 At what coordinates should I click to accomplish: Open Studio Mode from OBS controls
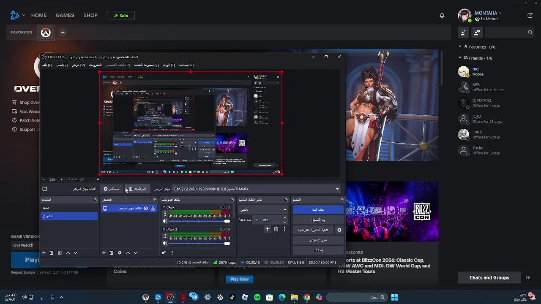click(x=318, y=240)
